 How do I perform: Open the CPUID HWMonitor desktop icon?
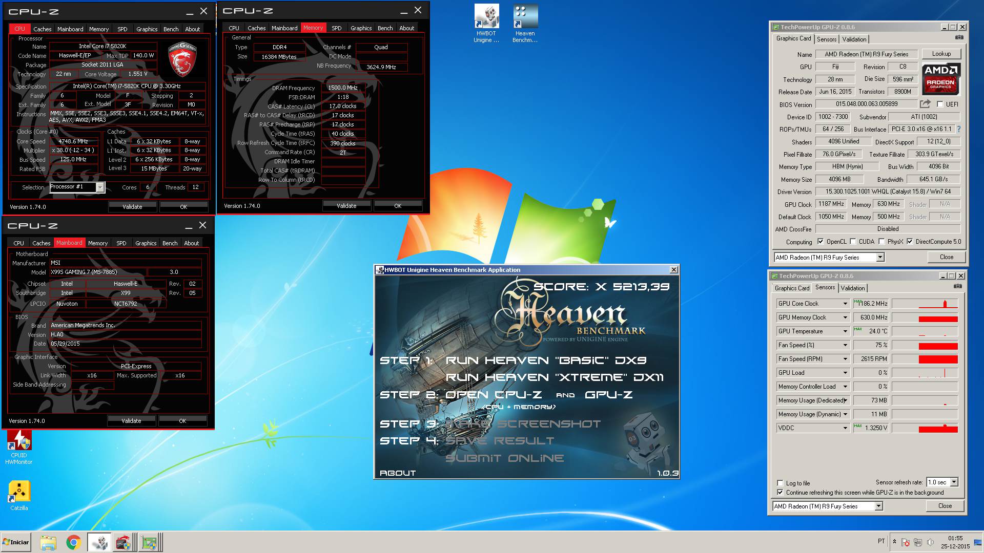coord(19,447)
